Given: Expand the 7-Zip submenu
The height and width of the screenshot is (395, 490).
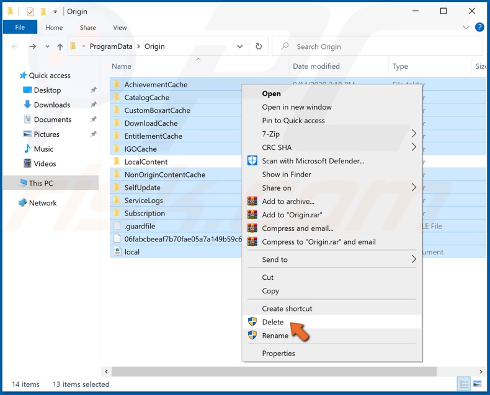Looking at the screenshot, I should [332, 134].
